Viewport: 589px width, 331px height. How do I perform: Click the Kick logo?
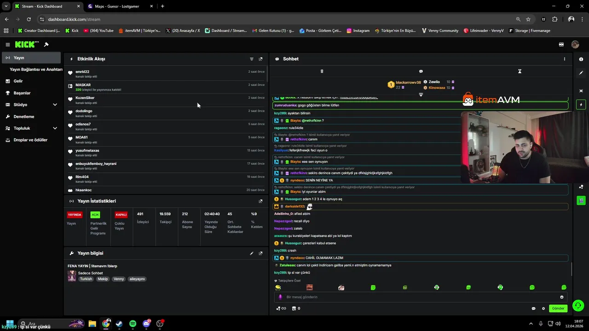[x=27, y=45]
